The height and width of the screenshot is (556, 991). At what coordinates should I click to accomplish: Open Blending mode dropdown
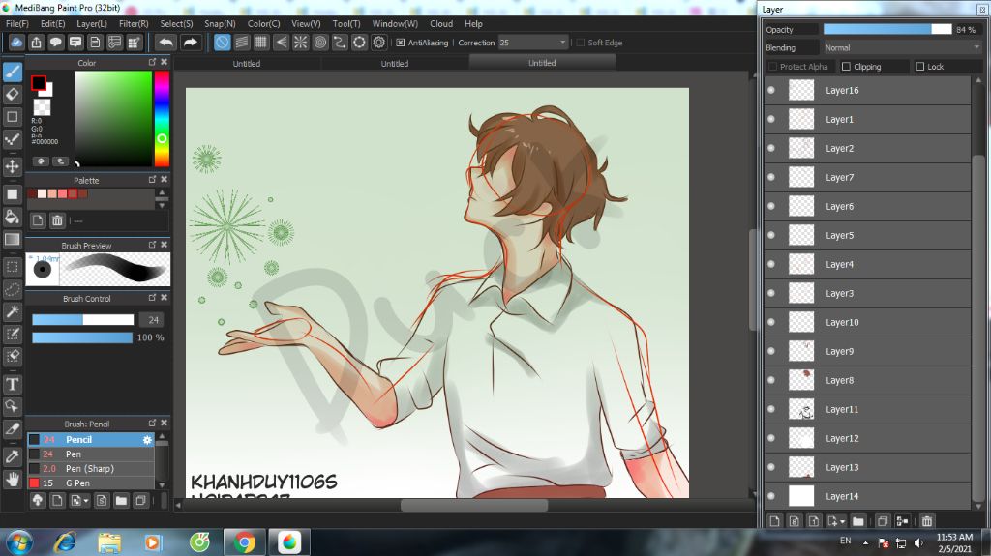pos(976,47)
